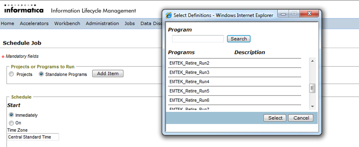
Task: Click the Internet Explorer icon in the dialog title bar
Action: [x=169, y=15]
